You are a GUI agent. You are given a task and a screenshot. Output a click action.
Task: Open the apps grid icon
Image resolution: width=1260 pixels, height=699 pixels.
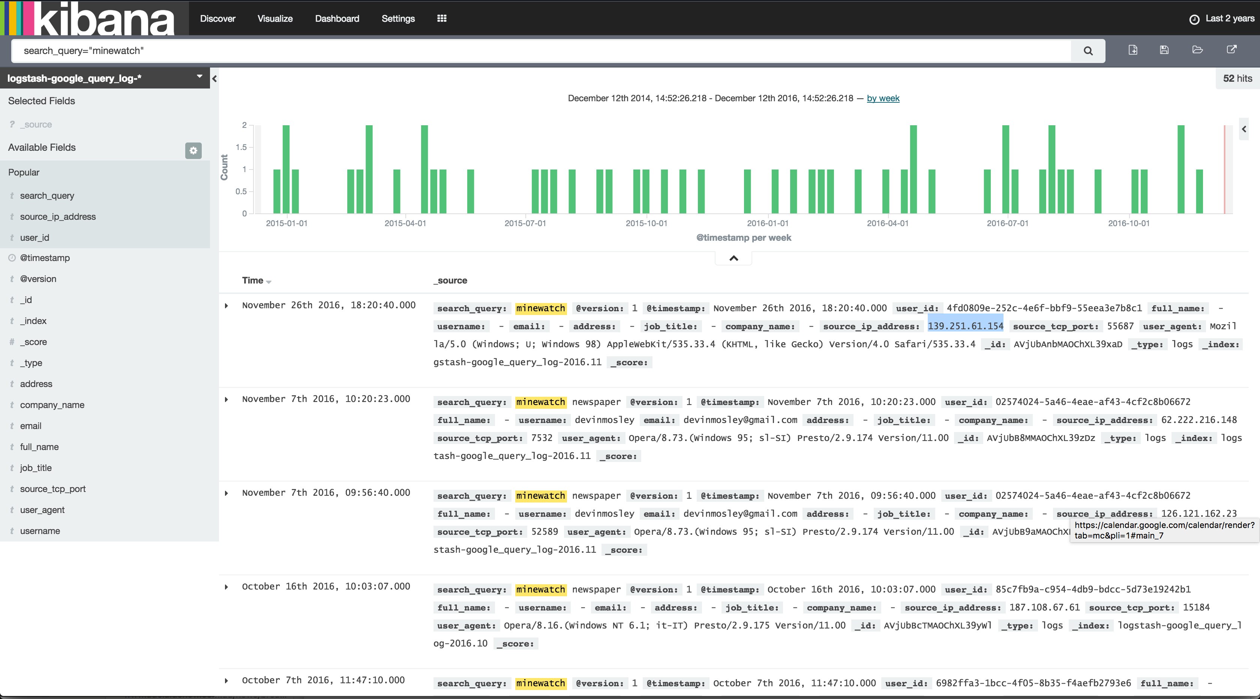tap(442, 19)
